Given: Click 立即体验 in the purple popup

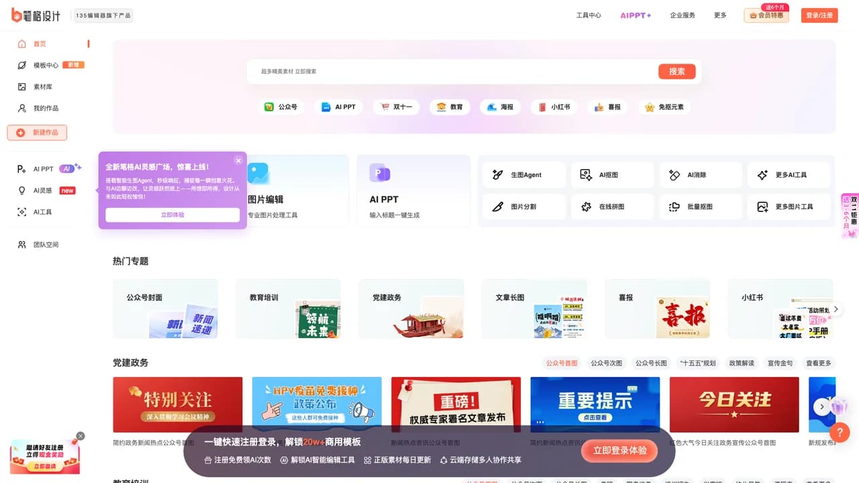Looking at the screenshot, I should coord(172,215).
